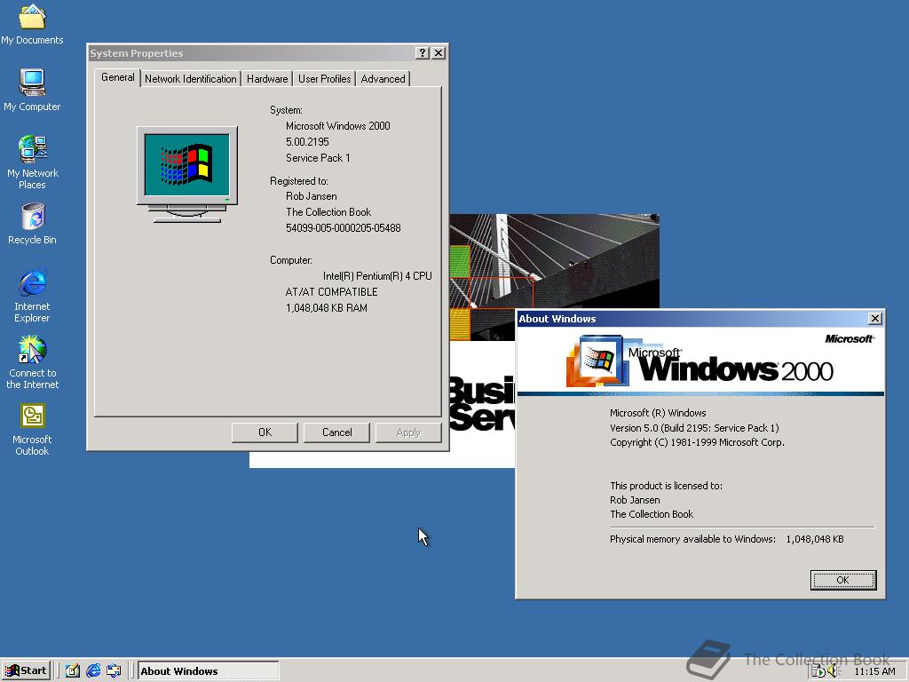This screenshot has width=909, height=682.
Task: Click Rob Jansen in System Properties
Action: click(312, 196)
